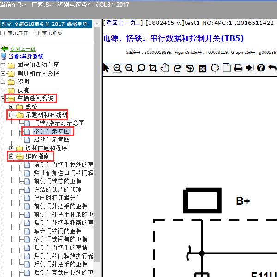The width and height of the screenshot is (277, 277).
Task: Open 燃油箱加注口门锁闩释放 page
Action: point(64,173)
